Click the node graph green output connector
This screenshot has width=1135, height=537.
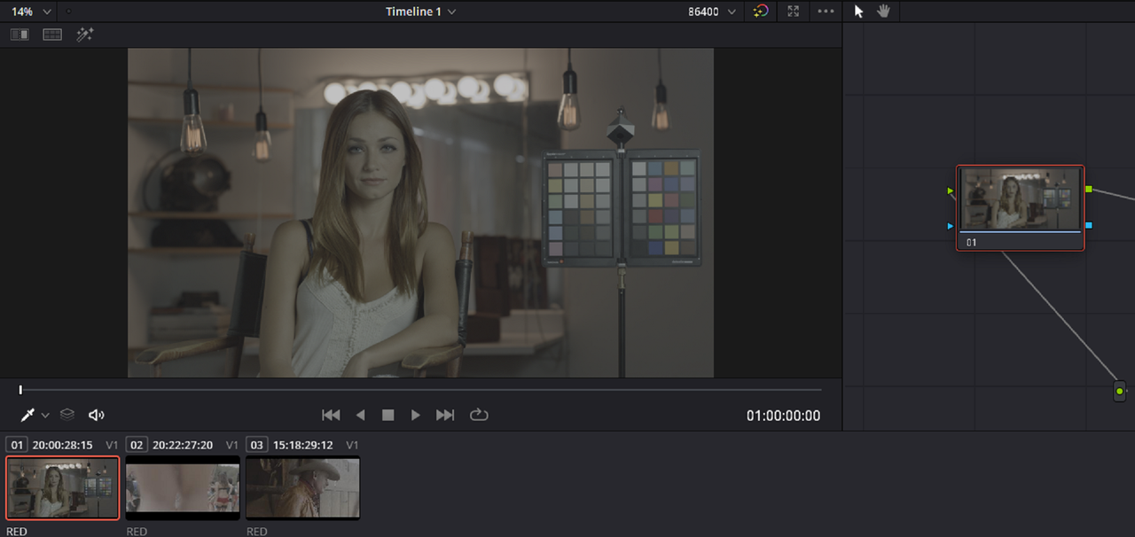tap(1120, 391)
